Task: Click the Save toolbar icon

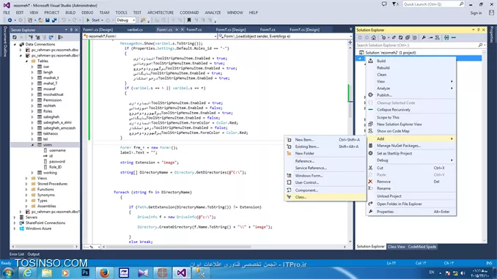Action: [x=47, y=21]
